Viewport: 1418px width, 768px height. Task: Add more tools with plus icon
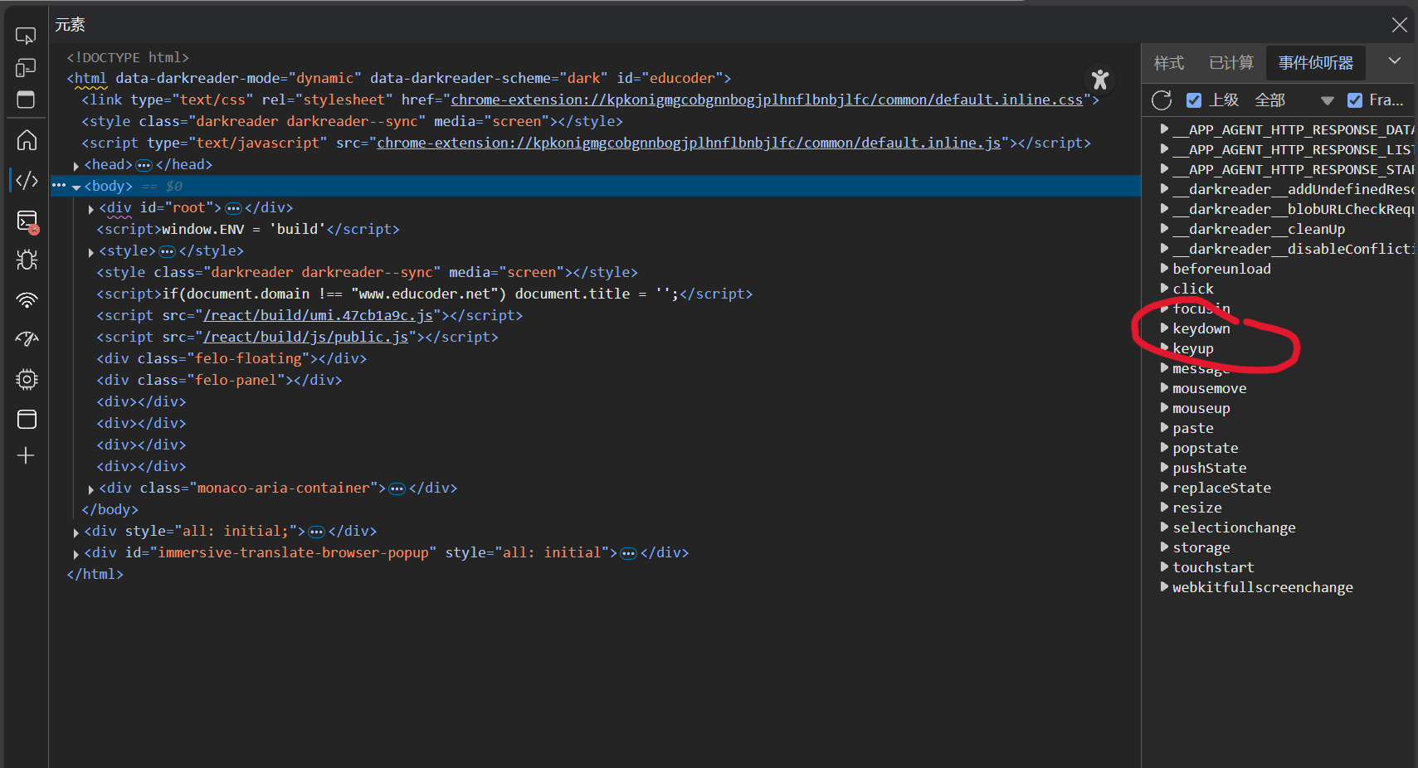tap(27, 455)
